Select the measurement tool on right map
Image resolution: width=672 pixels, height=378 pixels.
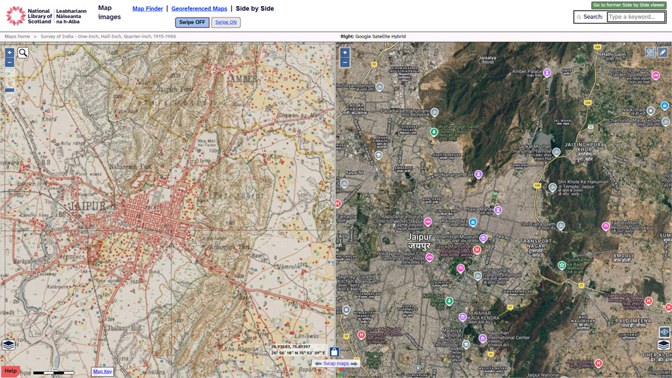650,52
